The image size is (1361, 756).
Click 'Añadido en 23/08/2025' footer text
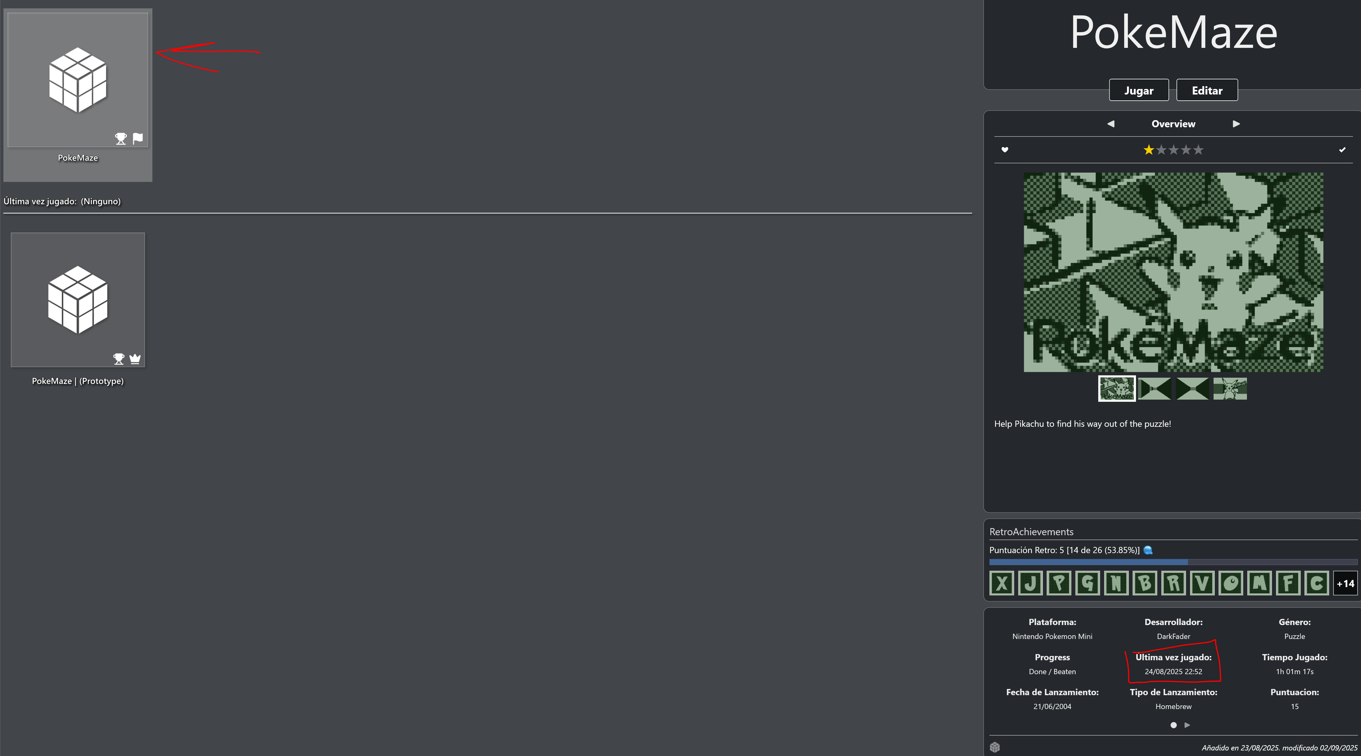coord(1279,748)
